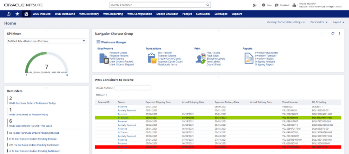This screenshot has width=349, height=154.
Task: Click the Vessel123 cell
Action: [287, 107]
